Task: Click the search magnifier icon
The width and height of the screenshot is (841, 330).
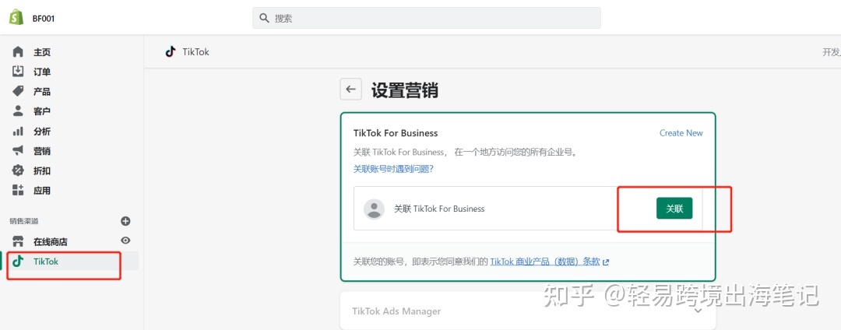Action: click(264, 18)
